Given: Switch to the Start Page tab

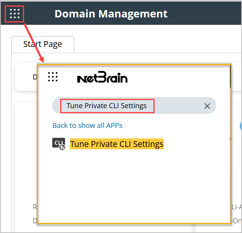Looking at the screenshot, I should pyautogui.click(x=43, y=44).
